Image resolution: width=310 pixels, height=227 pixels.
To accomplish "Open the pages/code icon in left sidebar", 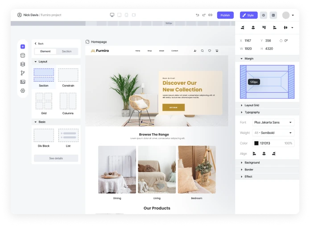I will pos(23,55).
